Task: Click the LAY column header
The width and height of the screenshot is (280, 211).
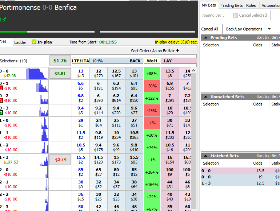Action: tap(179, 61)
